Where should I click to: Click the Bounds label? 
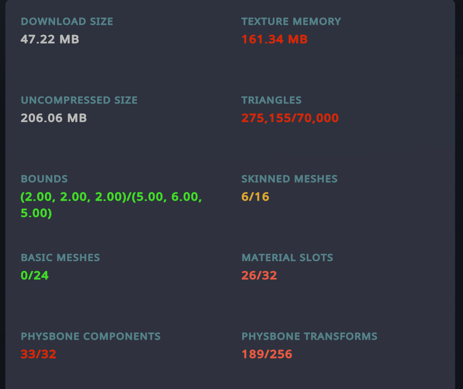(x=44, y=179)
